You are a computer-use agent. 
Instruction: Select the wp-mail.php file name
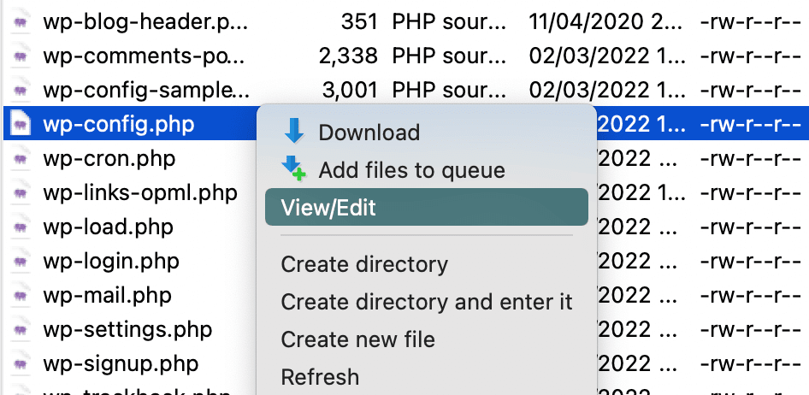(x=107, y=296)
